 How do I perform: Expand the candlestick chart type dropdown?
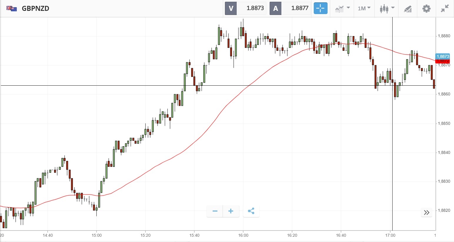386,8
